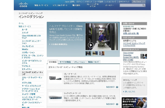Switch to the 主な製品 tab
165x108 pixels.
pos(53,62)
